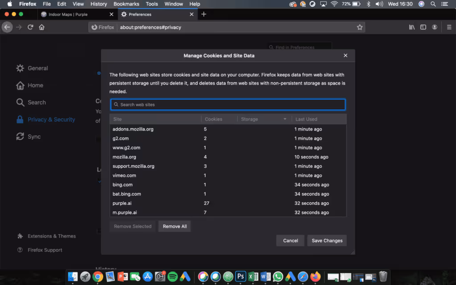456x285 pixels.
Task: Open the Edit menu
Action: pyautogui.click(x=61, y=4)
